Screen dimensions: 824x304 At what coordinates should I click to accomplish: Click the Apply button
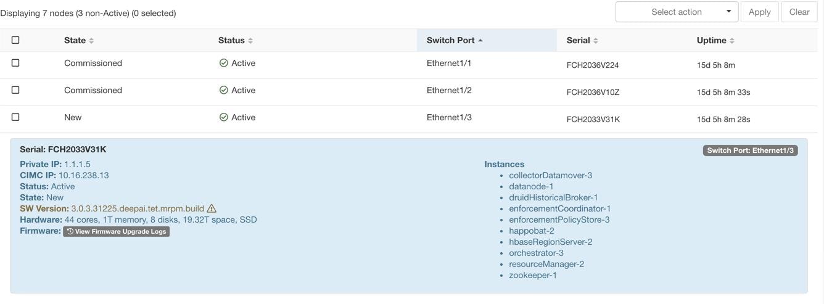pyautogui.click(x=759, y=12)
